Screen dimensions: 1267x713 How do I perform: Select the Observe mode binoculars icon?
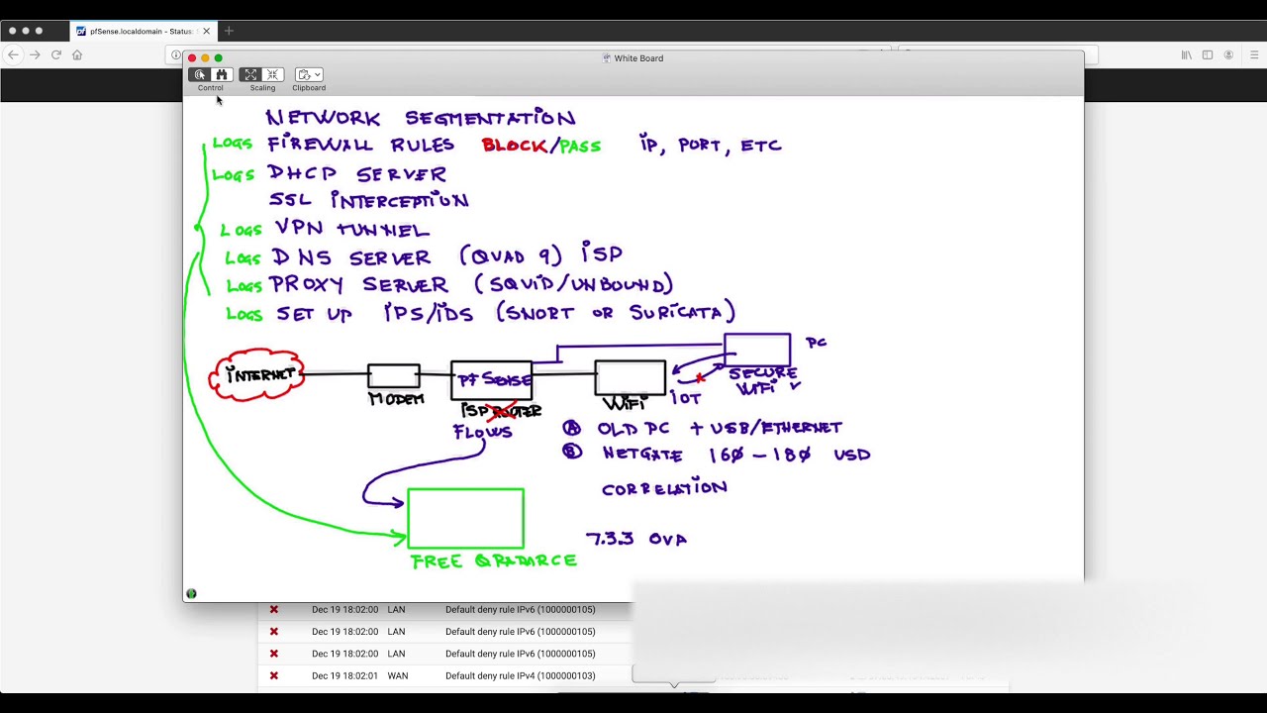click(x=221, y=74)
